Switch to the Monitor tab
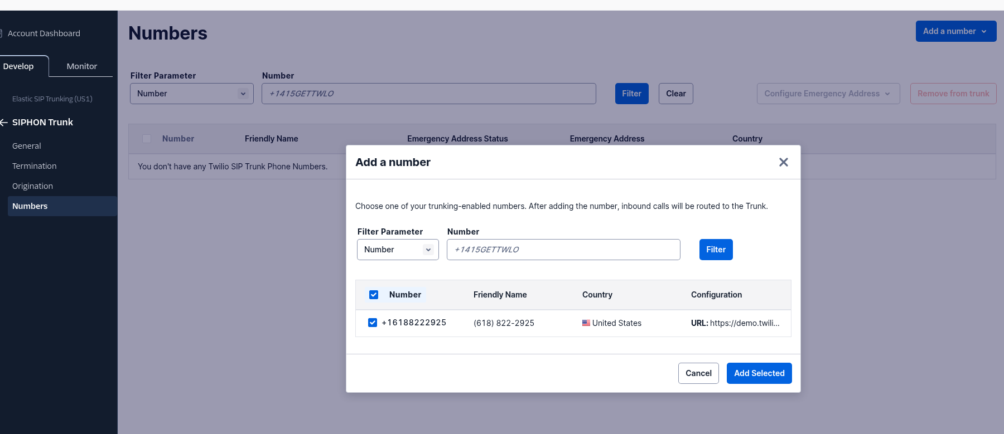This screenshot has width=1004, height=434. click(81, 66)
